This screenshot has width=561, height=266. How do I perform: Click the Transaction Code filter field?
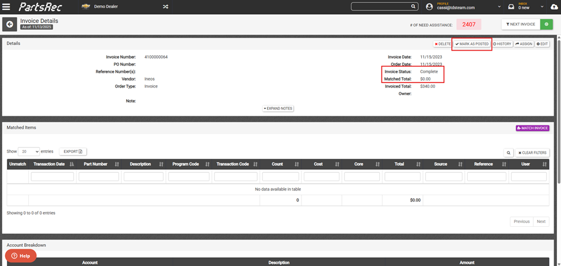click(236, 177)
